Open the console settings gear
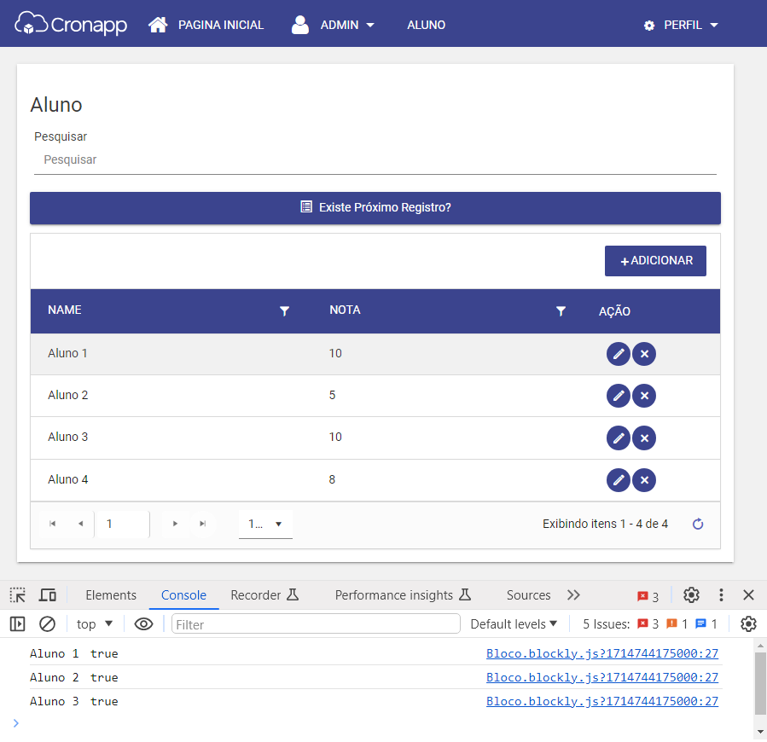The image size is (767, 742). click(748, 624)
